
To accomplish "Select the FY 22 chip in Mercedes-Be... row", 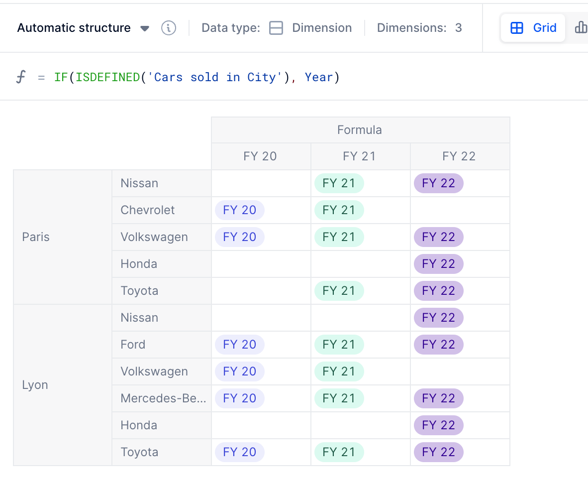I will pos(438,398).
